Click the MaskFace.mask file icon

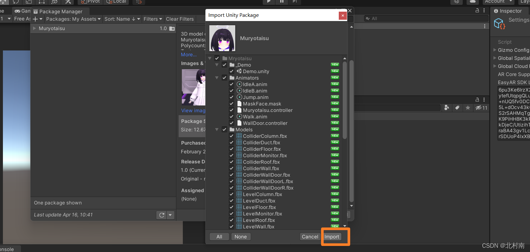coord(239,104)
